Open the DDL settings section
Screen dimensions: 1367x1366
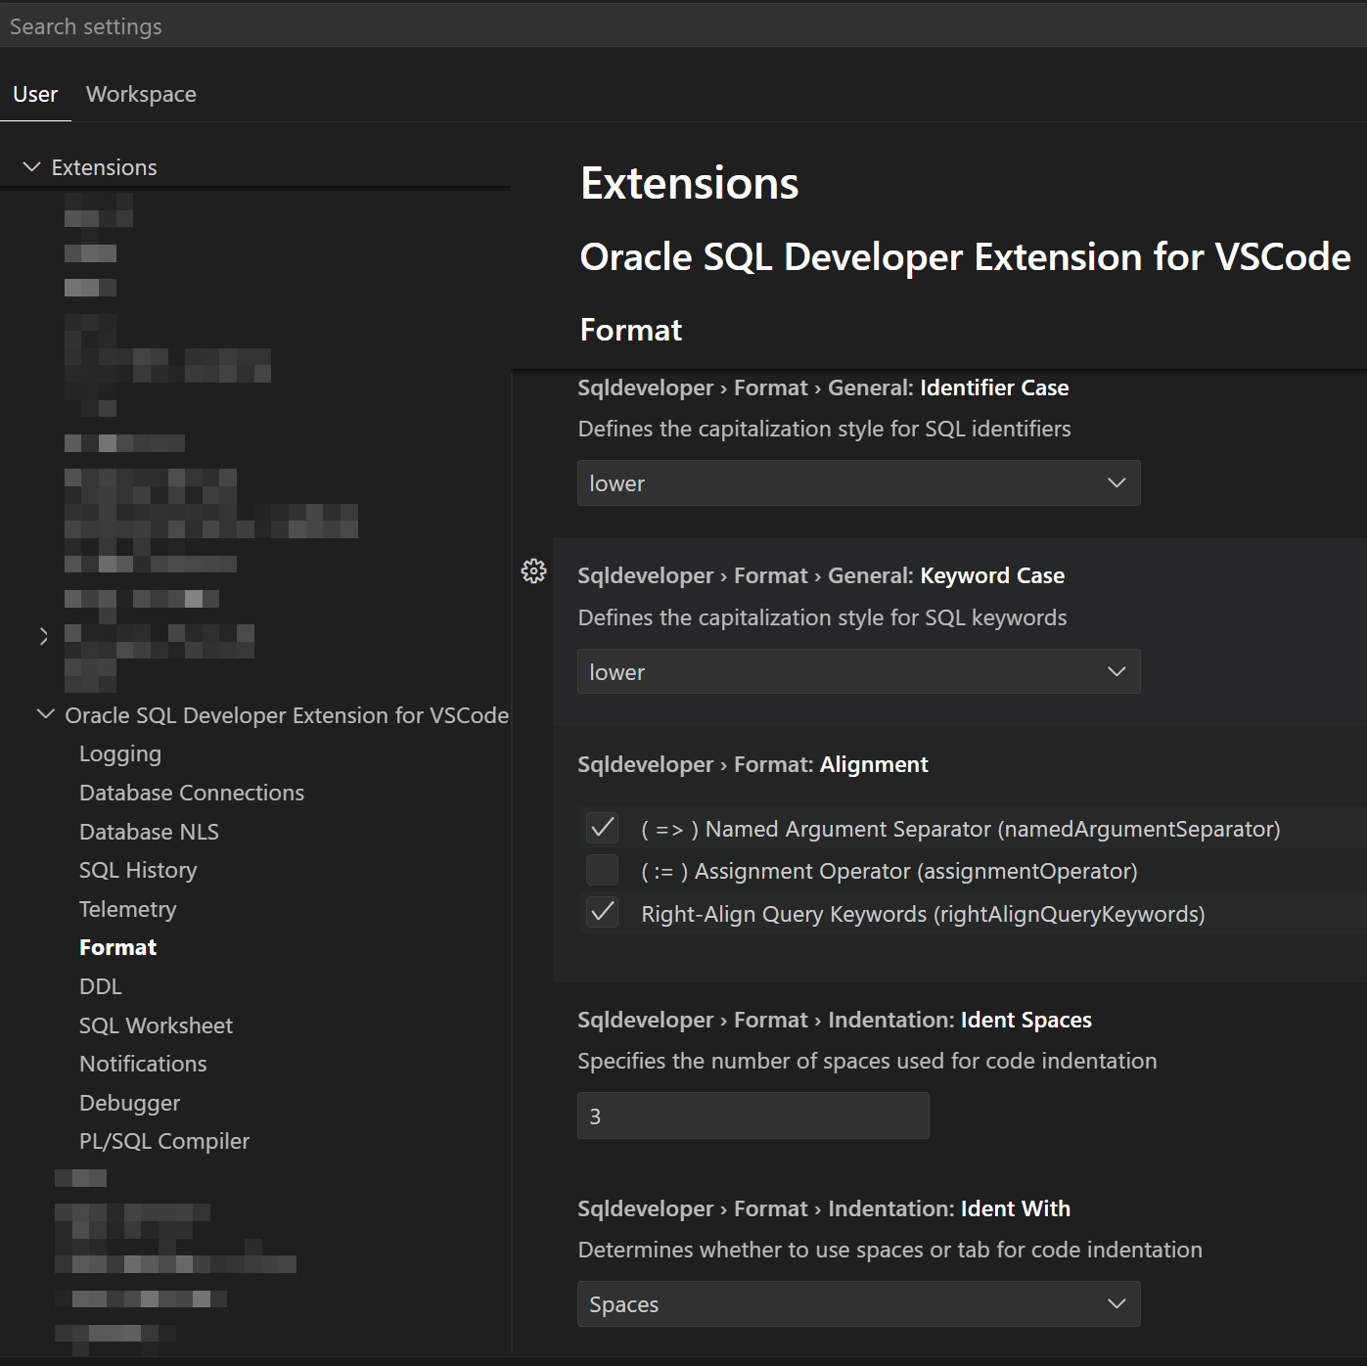coord(101,986)
